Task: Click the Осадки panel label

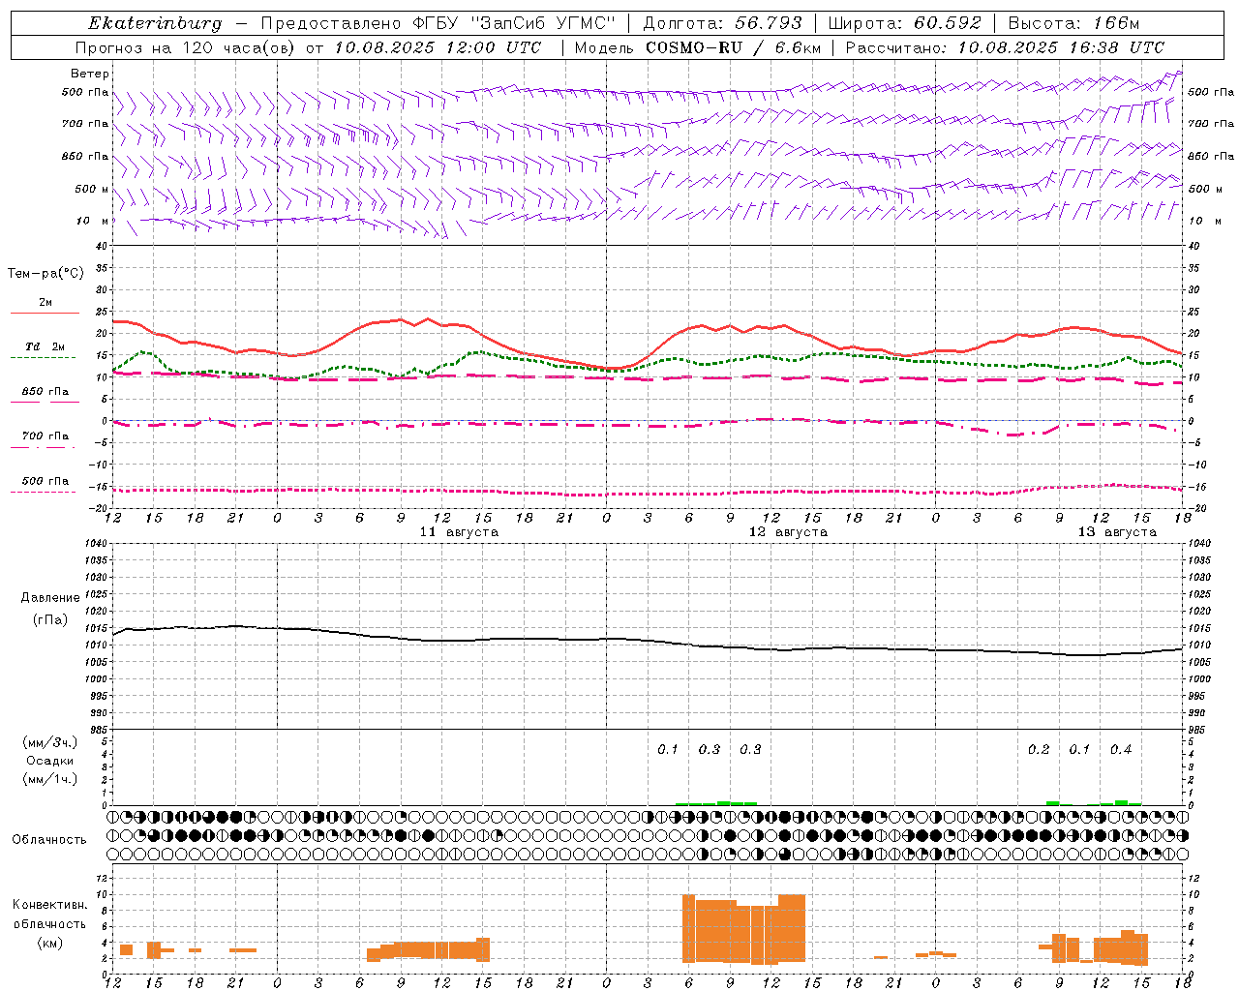Action: tap(50, 761)
